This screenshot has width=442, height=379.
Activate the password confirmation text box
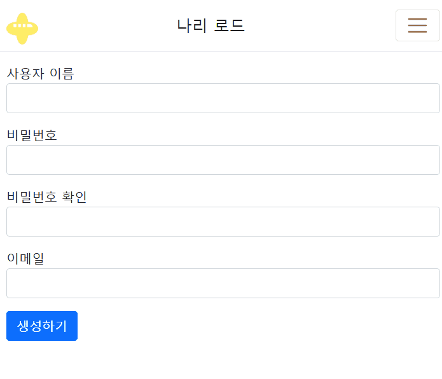click(223, 221)
